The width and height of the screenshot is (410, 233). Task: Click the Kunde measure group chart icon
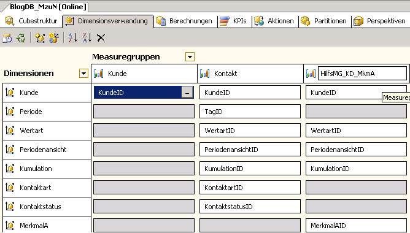coord(99,74)
